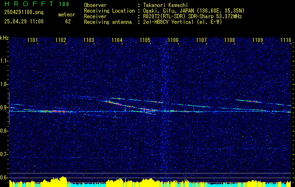Image resolution: width=295 pixels, height=187 pixels.
Task: Click time marker 1103
Action: coord(89,40)
